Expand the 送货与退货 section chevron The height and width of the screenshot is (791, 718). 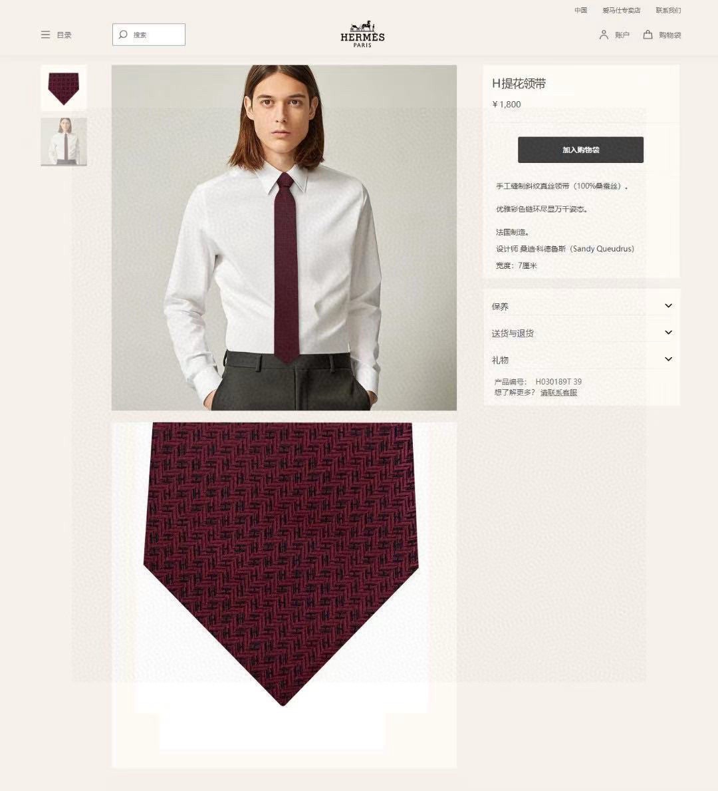[x=668, y=333]
